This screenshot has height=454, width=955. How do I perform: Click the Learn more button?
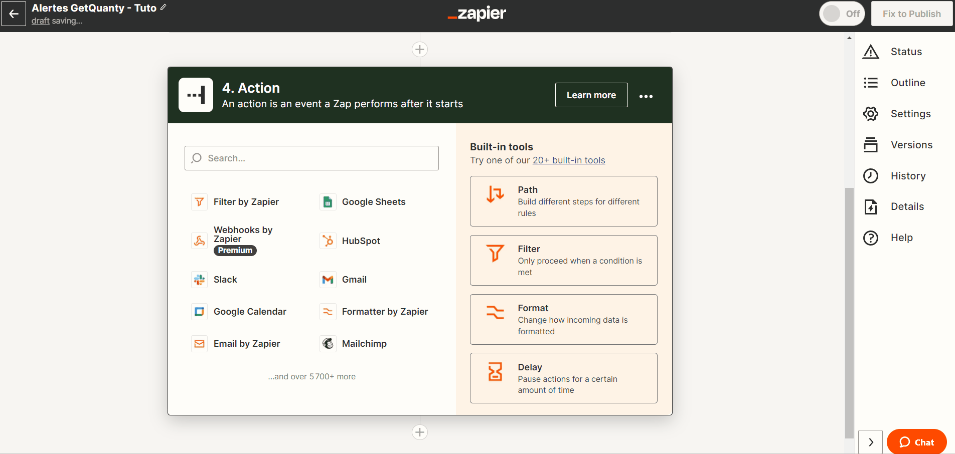(591, 95)
